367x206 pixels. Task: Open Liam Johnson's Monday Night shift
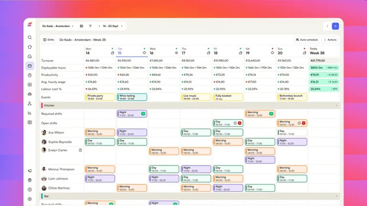[x=100, y=178]
